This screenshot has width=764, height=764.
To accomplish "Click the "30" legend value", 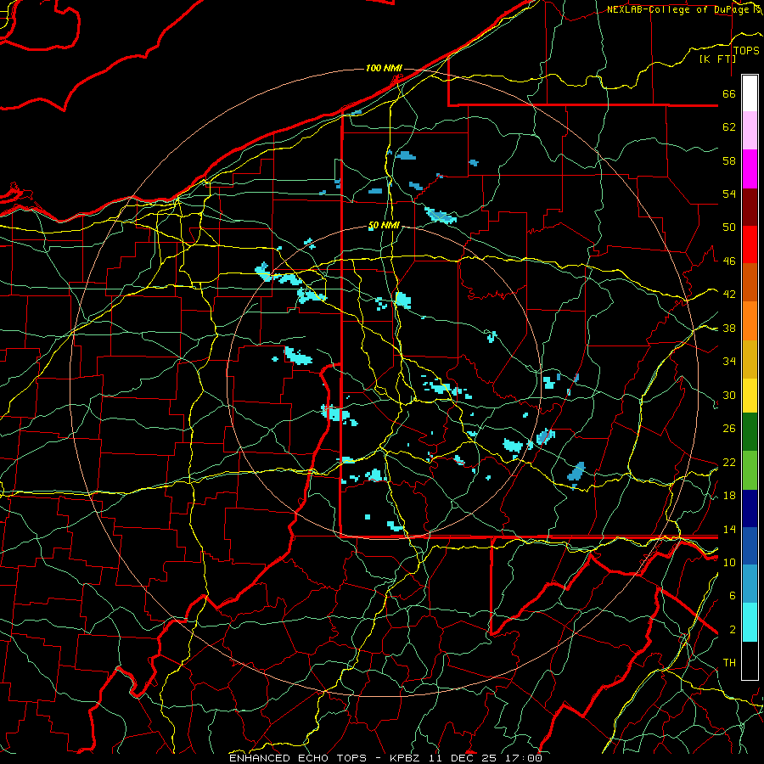I will pyautogui.click(x=729, y=395).
